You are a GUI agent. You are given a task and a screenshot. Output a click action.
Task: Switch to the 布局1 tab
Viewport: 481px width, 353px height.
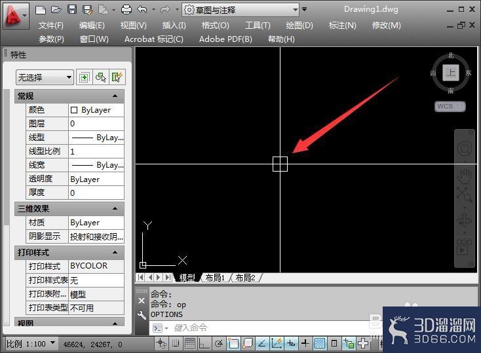pos(215,278)
